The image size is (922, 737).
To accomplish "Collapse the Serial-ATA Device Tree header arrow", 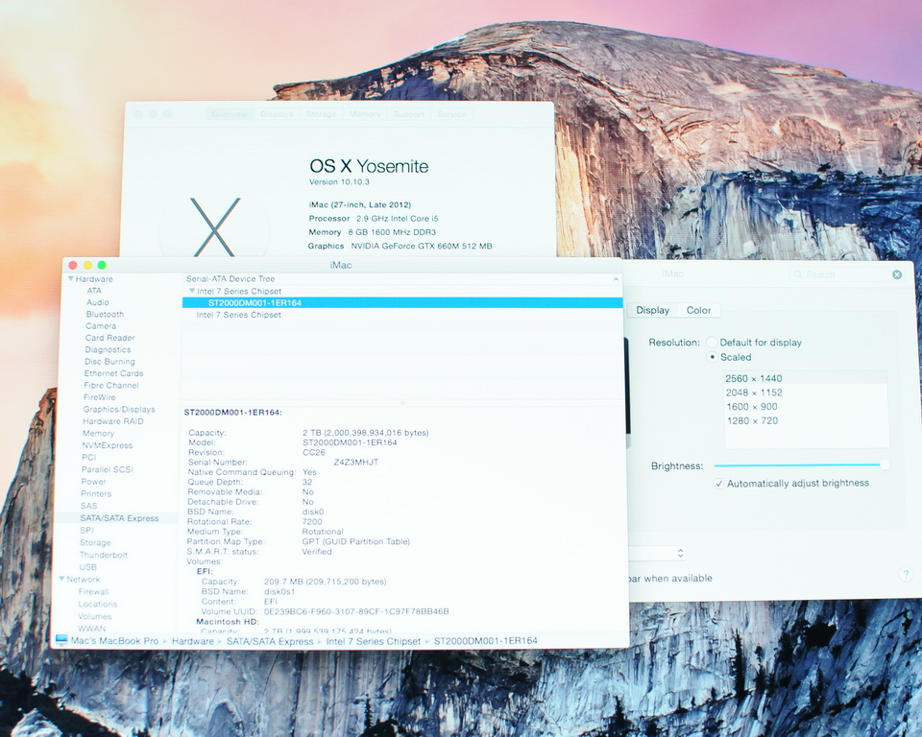I will tap(616, 279).
